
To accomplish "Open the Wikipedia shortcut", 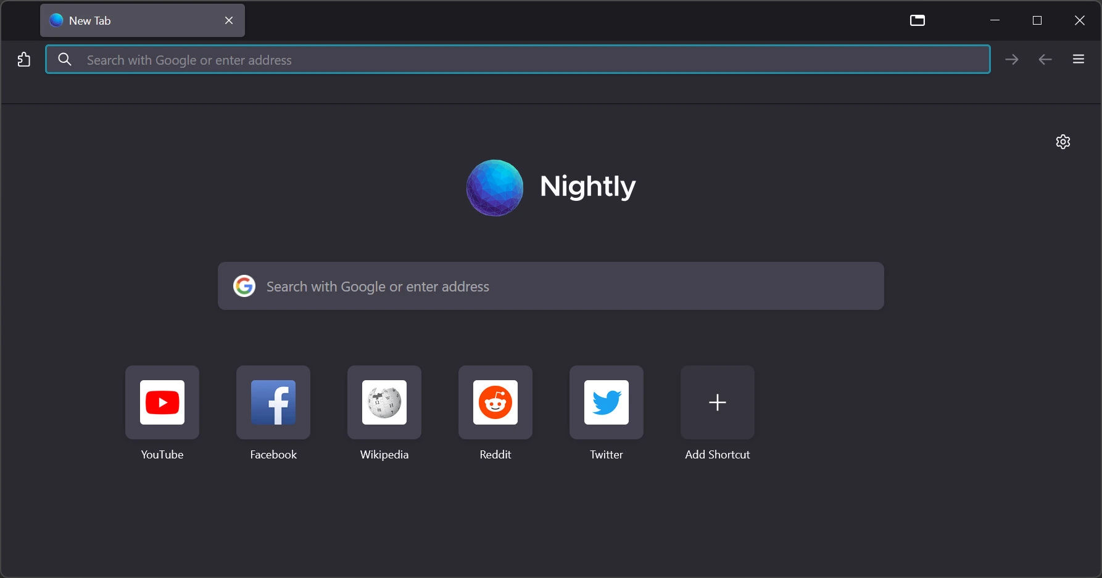I will pyautogui.click(x=384, y=402).
